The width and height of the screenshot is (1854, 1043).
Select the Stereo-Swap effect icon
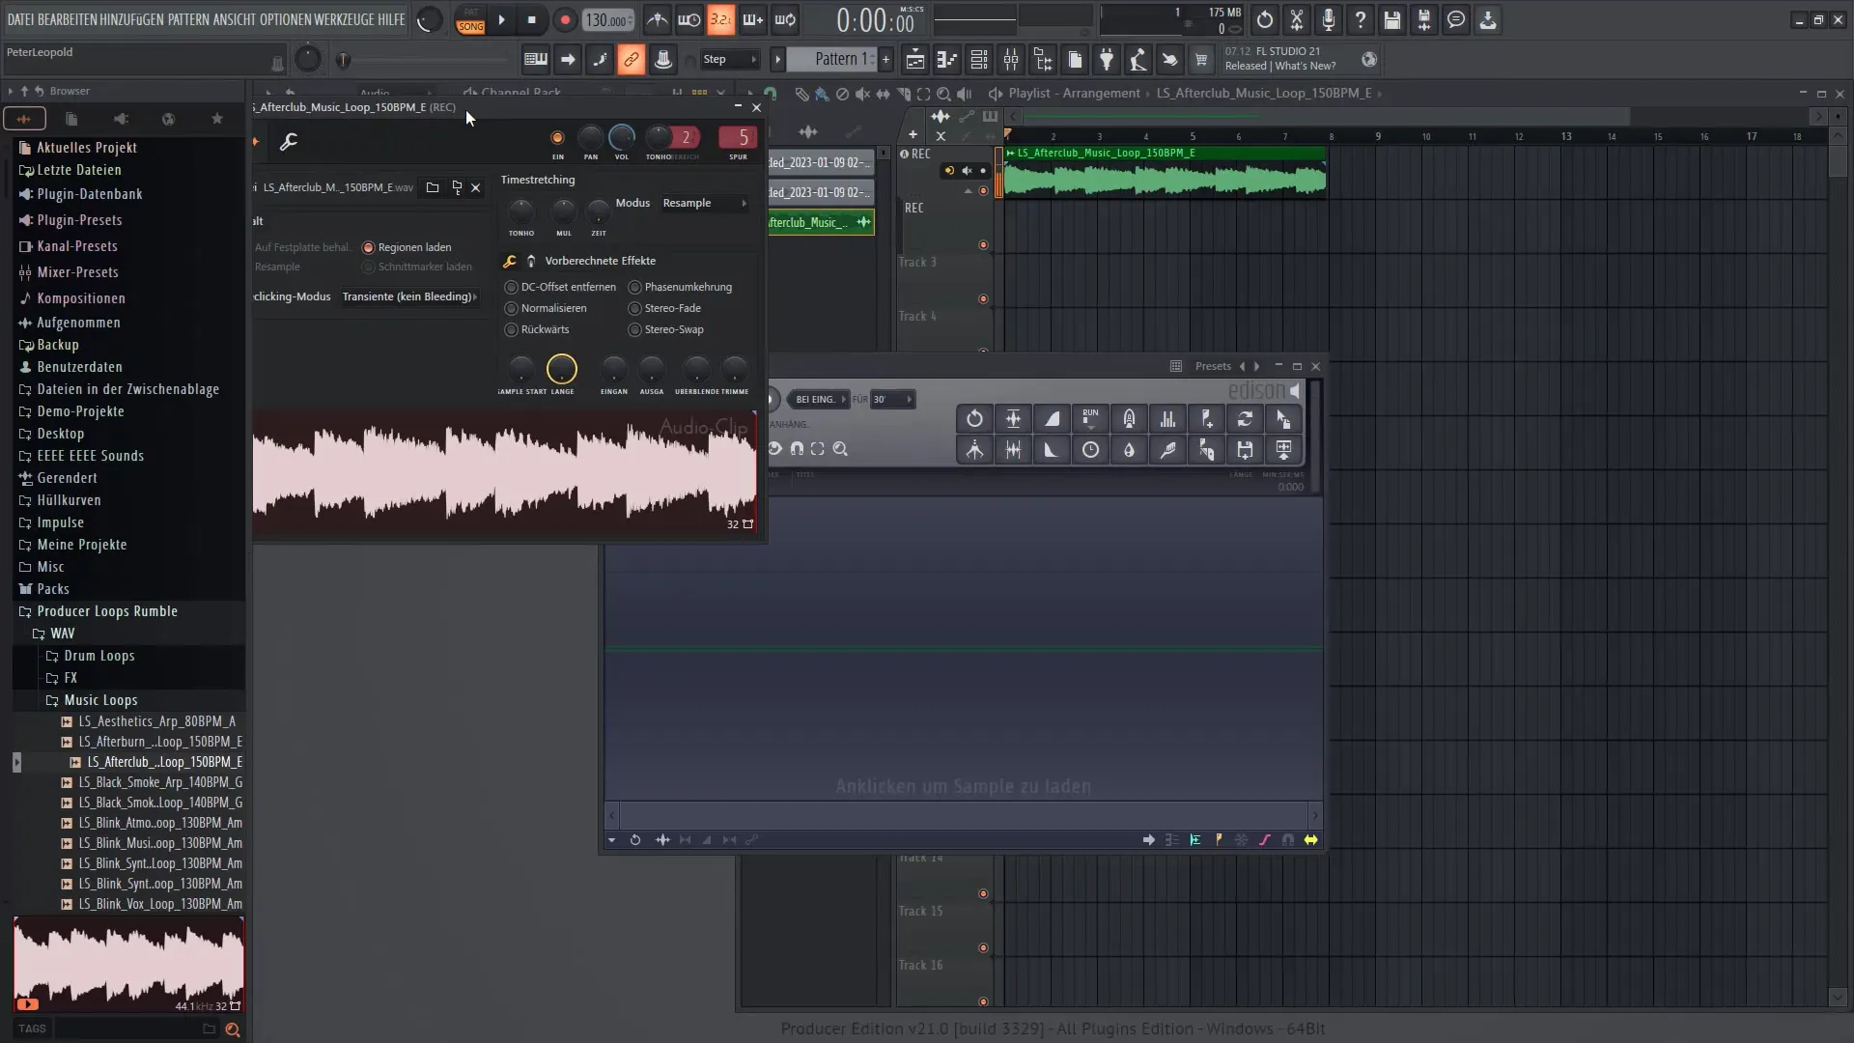click(634, 330)
